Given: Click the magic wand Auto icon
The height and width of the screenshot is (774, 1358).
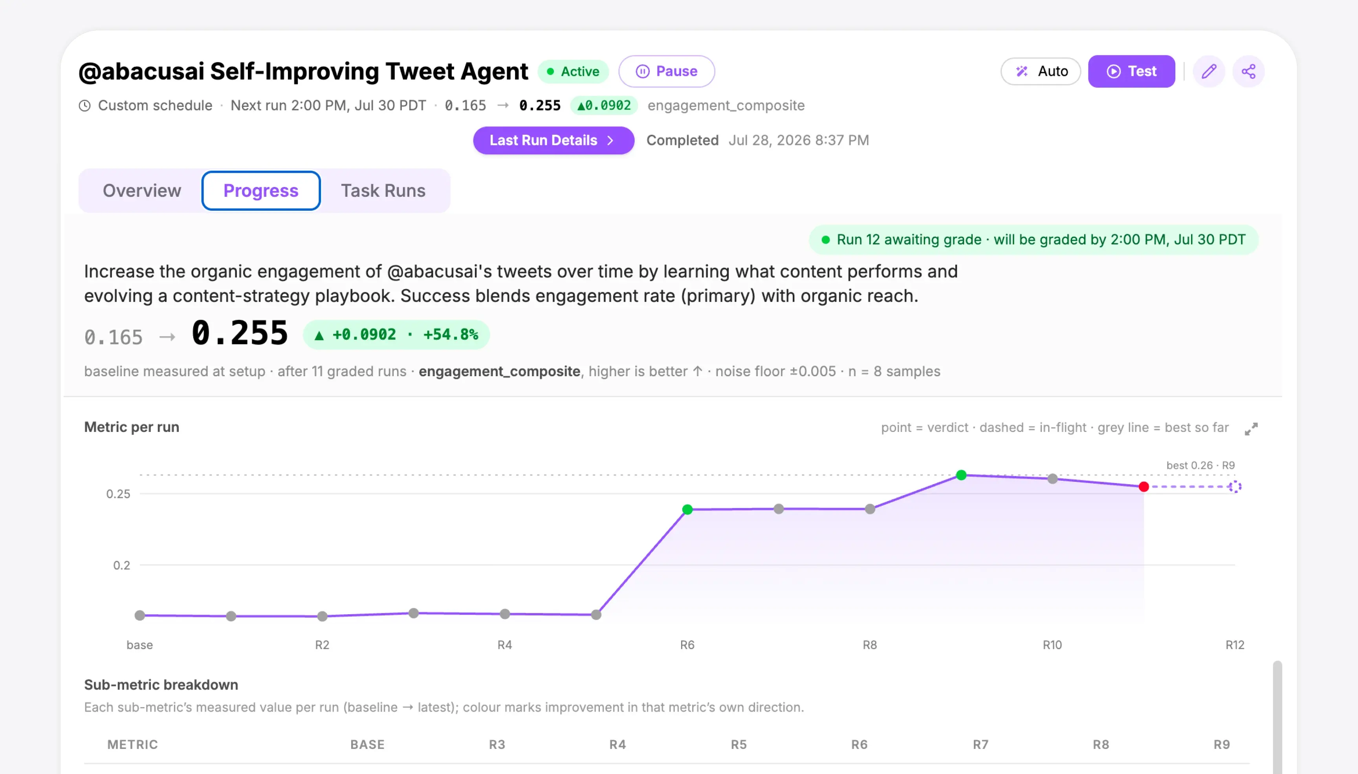Looking at the screenshot, I should pos(1021,71).
